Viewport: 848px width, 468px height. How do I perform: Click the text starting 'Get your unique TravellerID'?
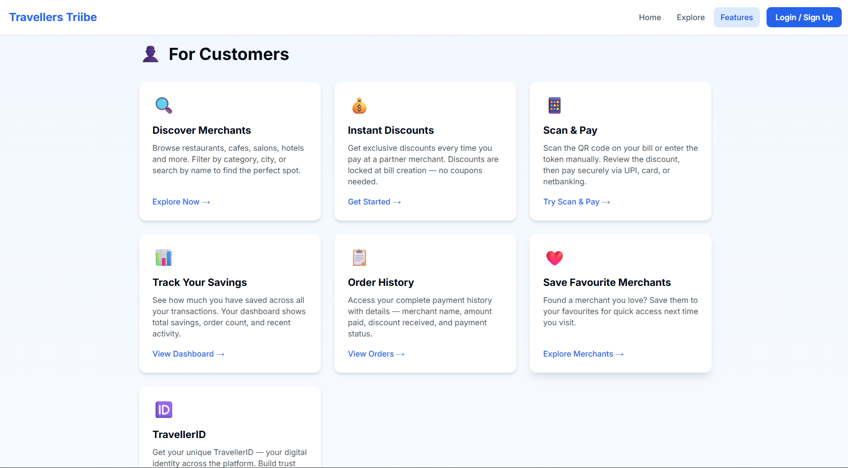click(230, 457)
